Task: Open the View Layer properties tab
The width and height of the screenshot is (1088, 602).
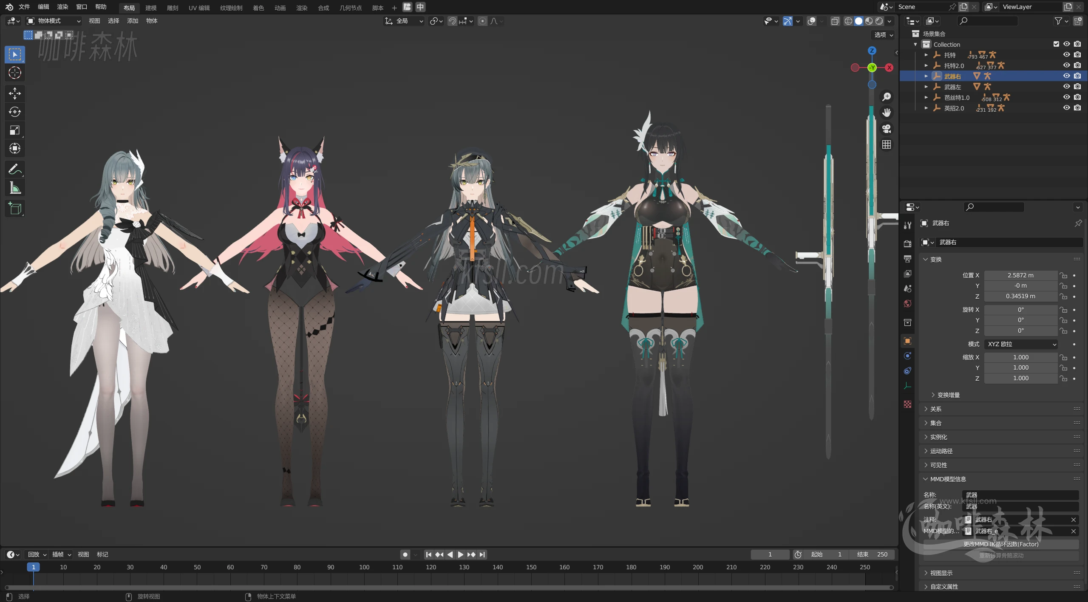Action: (907, 274)
